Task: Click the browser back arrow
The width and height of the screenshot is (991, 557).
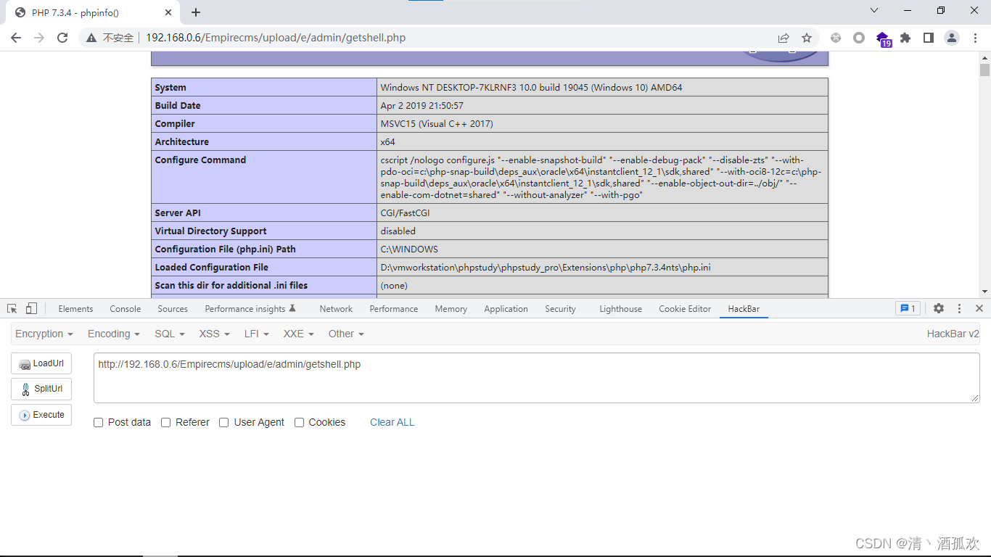Action: tap(16, 38)
